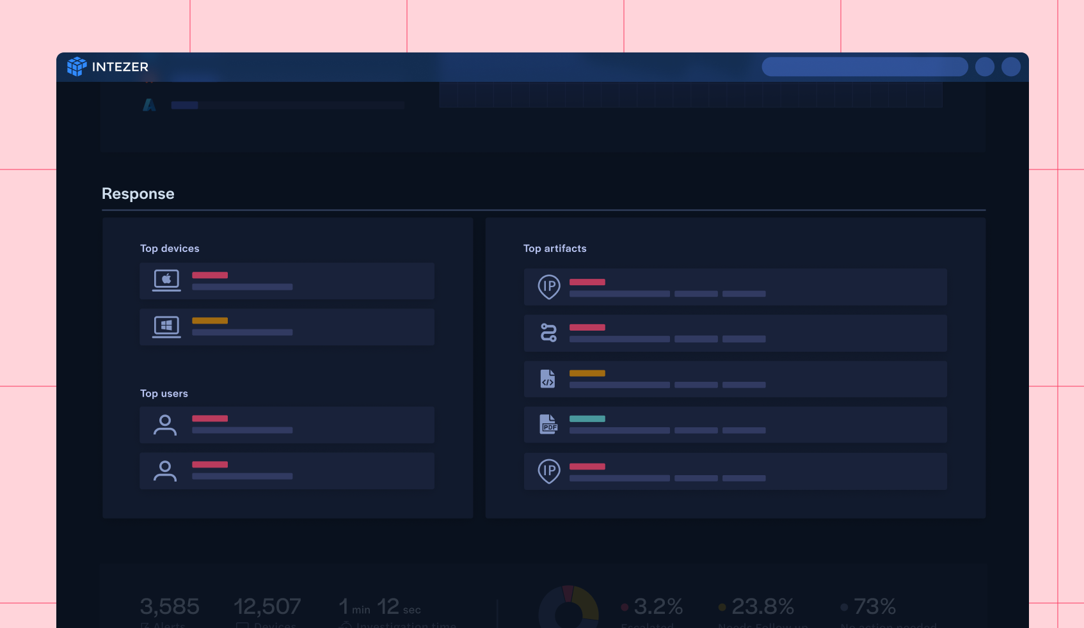
Task: Click the topmost IP artifact icon
Action: 548,287
